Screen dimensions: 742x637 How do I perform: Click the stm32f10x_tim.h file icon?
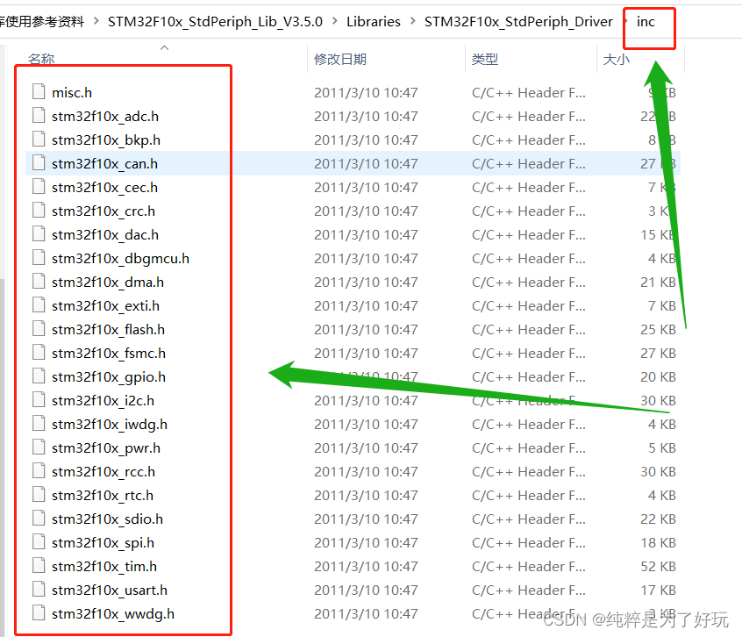click(x=39, y=565)
